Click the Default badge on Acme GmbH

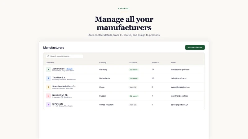click(x=69, y=69)
